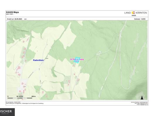
Task: Click the Erstellt am 04.05.2023 date
Action: click(x=15, y=19)
